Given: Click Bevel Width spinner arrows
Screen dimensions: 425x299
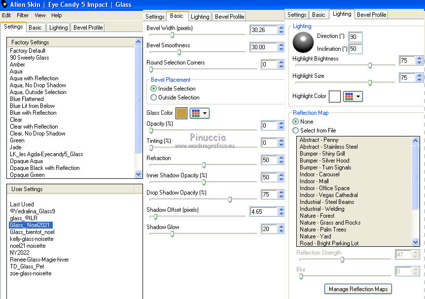Looking at the screenshot, I should [x=281, y=30].
